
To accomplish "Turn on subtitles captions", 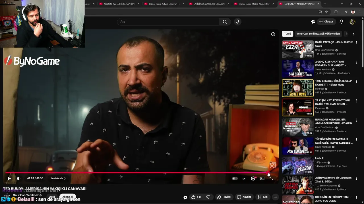I will [244, 178].
